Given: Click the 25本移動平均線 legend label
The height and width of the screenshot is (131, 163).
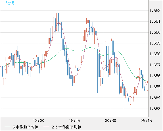Looking at the screenshot, I should coord(66,127).
